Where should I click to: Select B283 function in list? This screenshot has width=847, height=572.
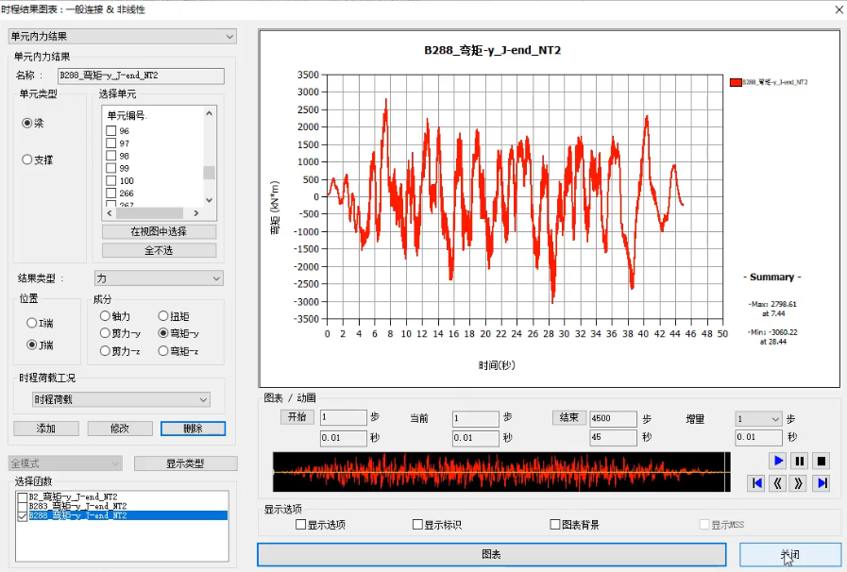24,506
